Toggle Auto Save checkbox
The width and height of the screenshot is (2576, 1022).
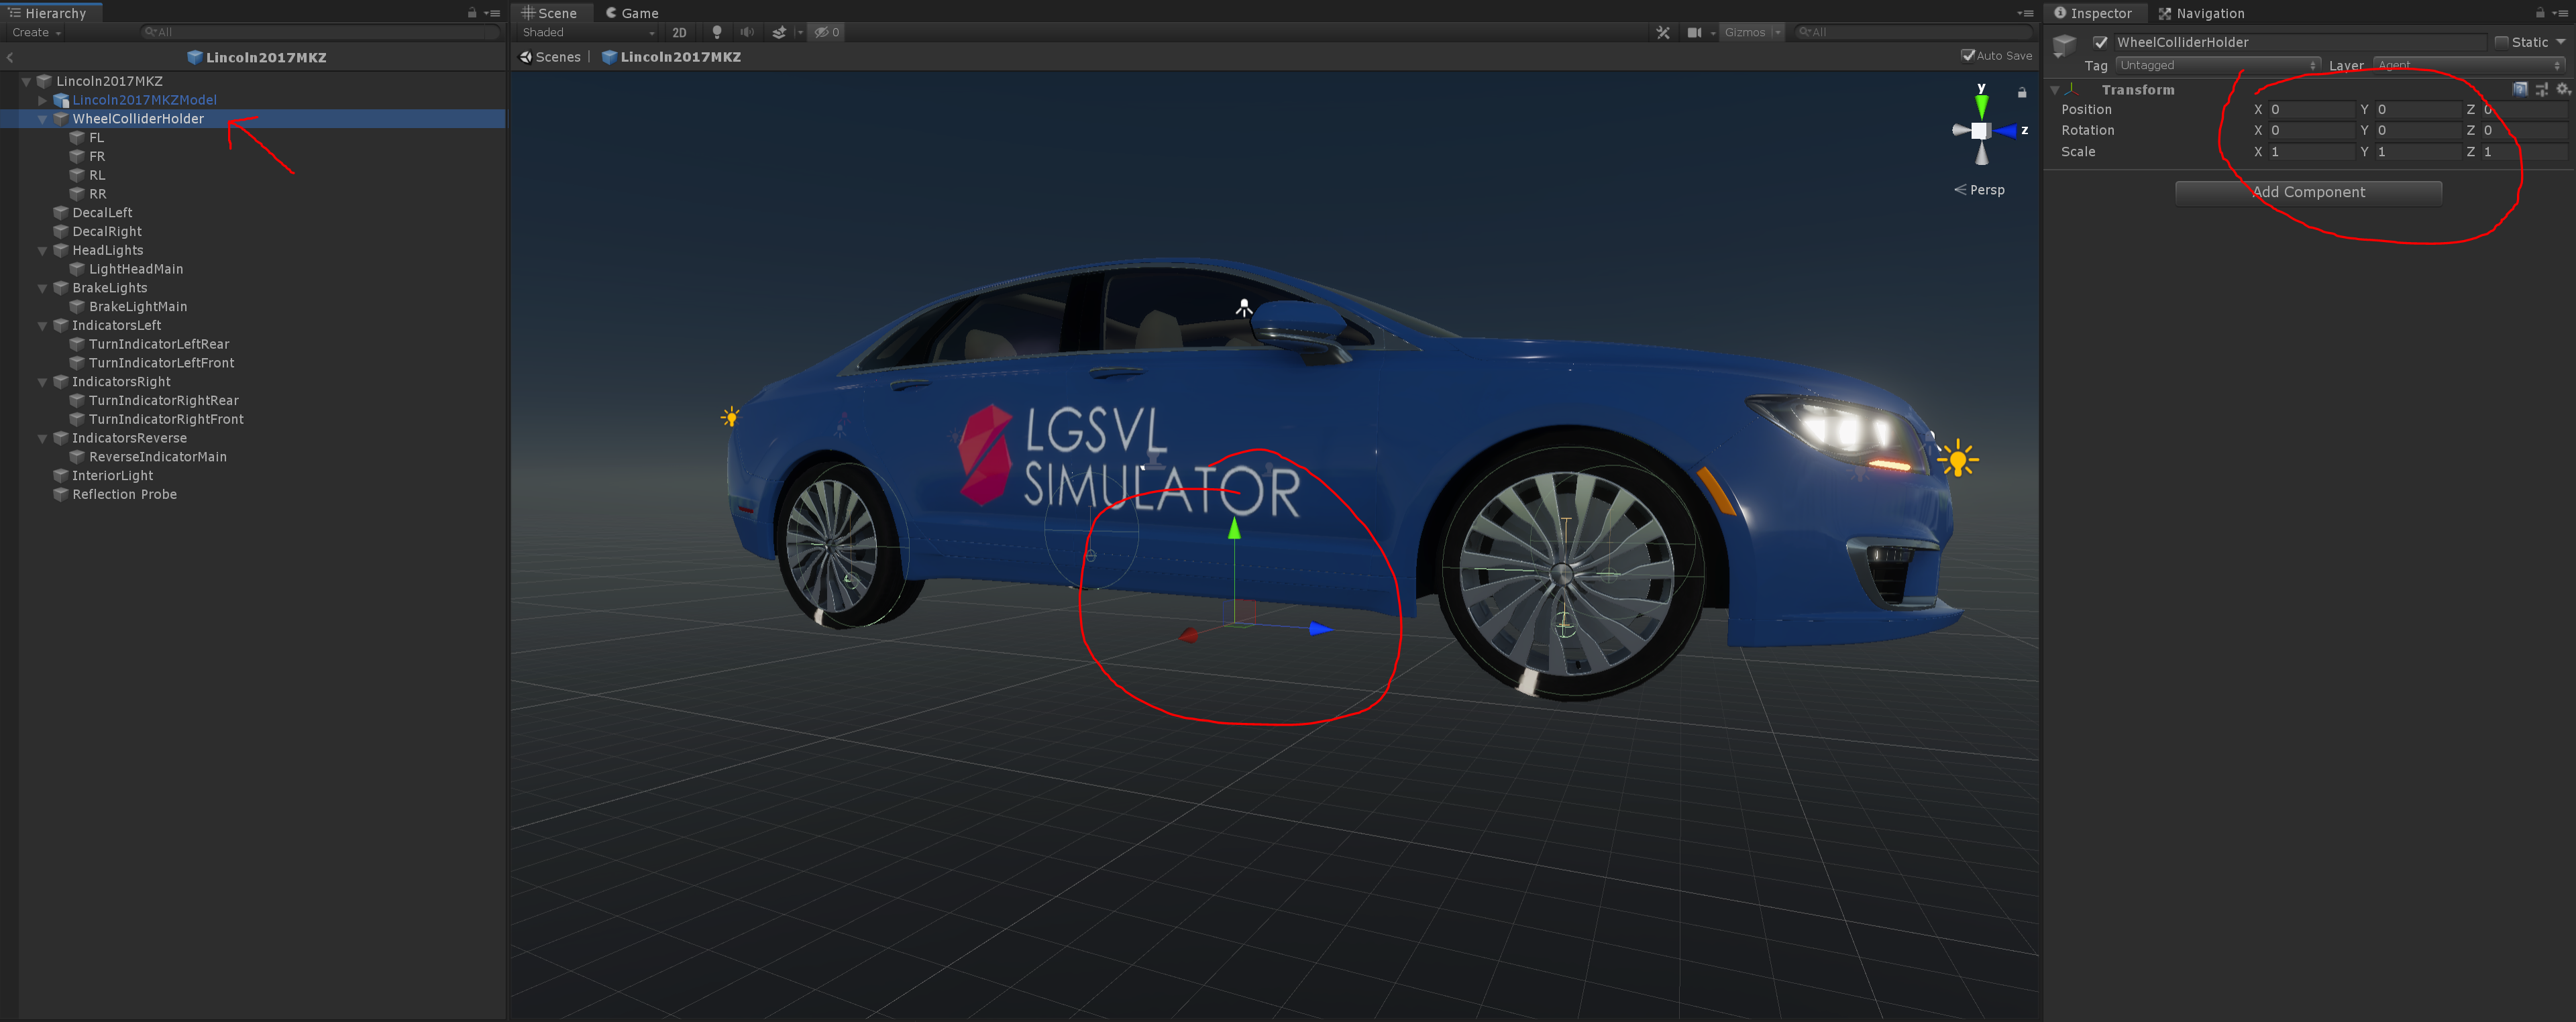1967,56
